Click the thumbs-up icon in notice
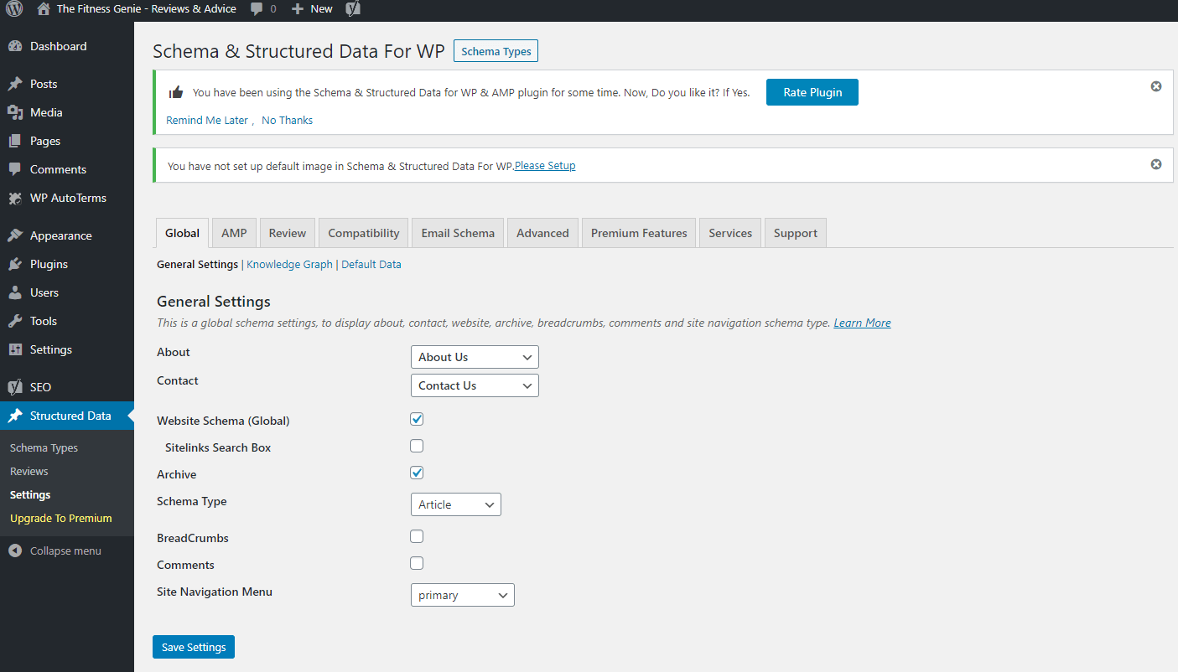This screenshot has height=672, width=1178. tap(176, 93)
